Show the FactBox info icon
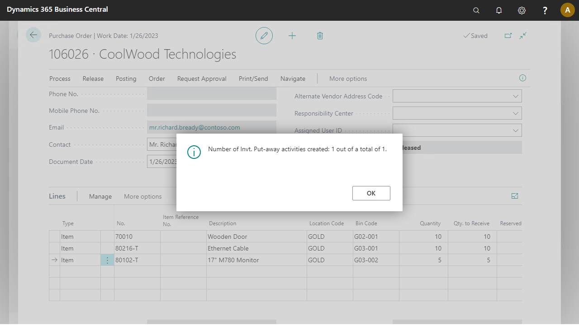This screenshot has width=579, height=325. 522,78
